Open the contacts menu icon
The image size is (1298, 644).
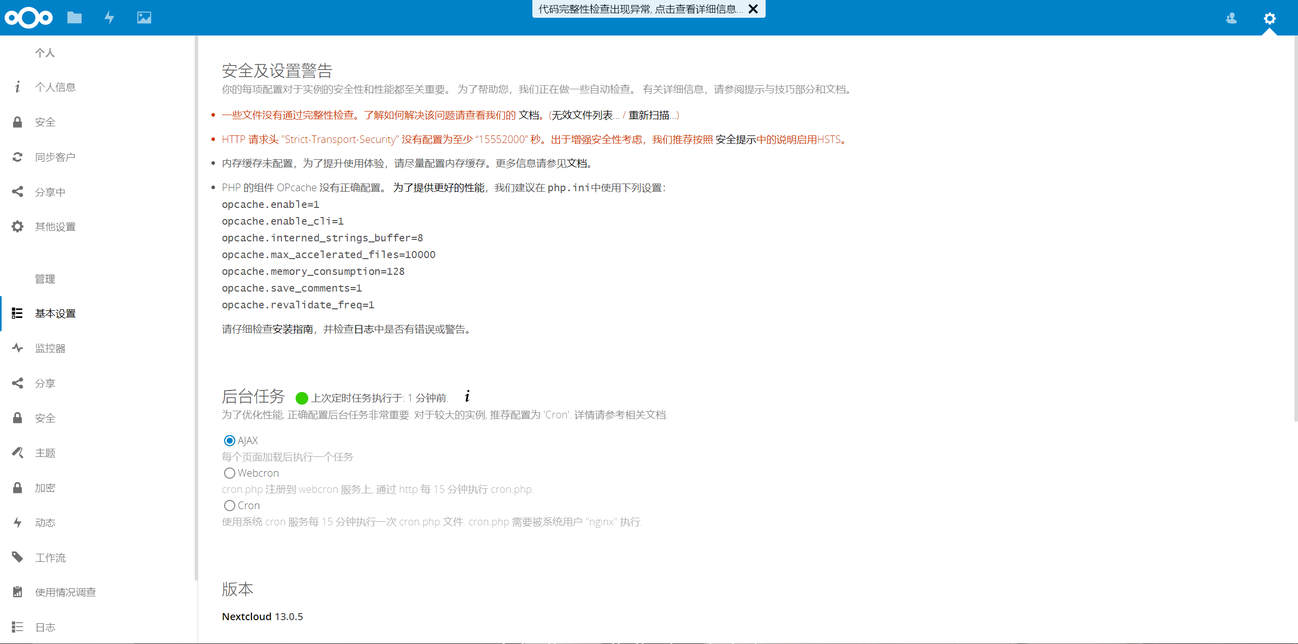pyautogui.click(x=1231, y=18)
